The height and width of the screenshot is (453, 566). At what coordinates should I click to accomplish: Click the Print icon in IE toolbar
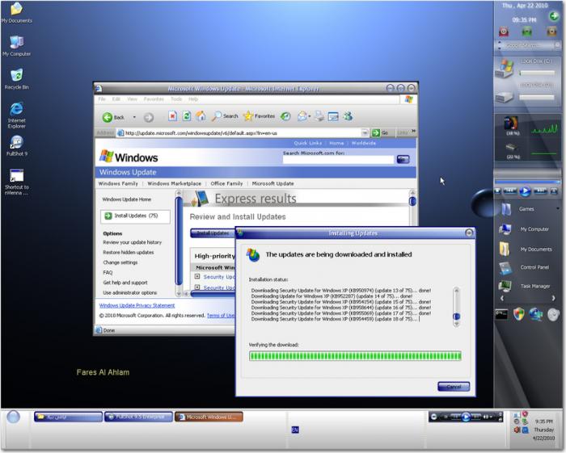point(319,116)
